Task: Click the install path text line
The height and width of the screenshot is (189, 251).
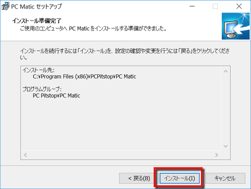Action: coord(84,77)
